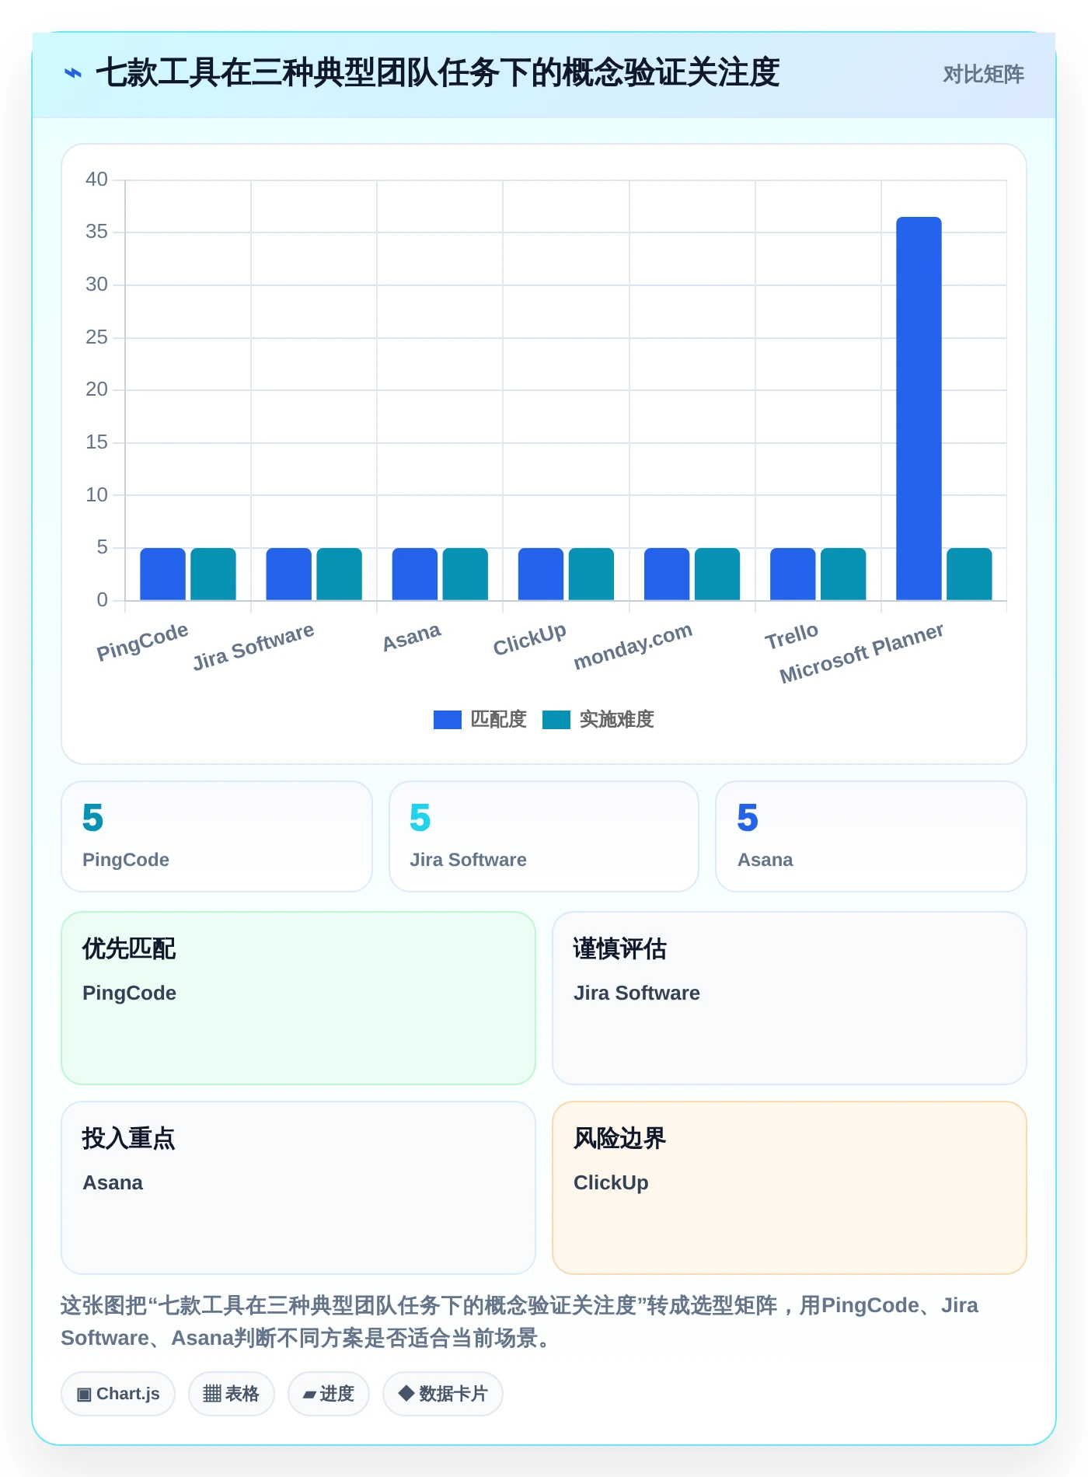Click the Asana x-axis label
1088x1477 pixels.
(x=412, y=637)
